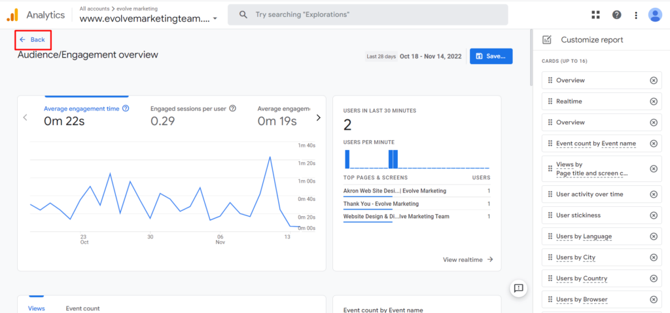The width and height of the screenshot is (670, 313).
Task: Click the Customize report pencil icon
Action: pyautogui.click(x=546, y=40)
